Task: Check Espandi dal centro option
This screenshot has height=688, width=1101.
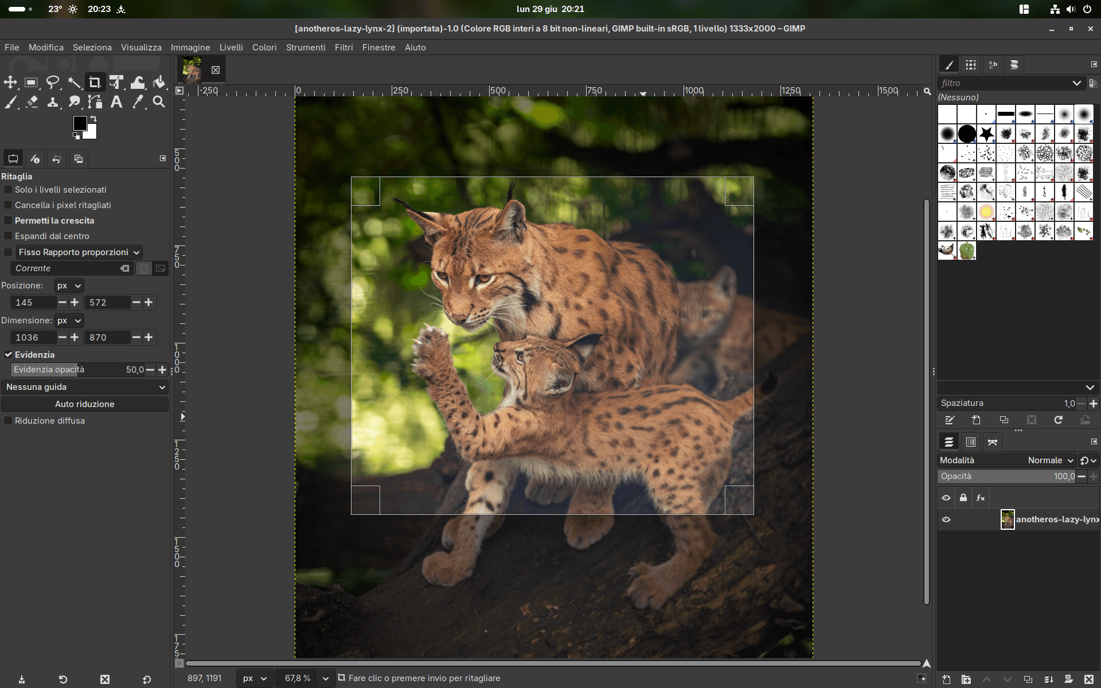Action: pos(8,236)
